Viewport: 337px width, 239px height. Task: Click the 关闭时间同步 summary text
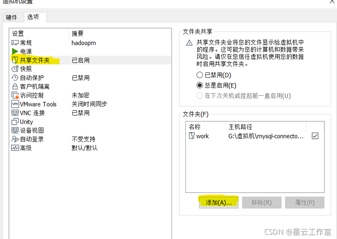coord(89,104)
